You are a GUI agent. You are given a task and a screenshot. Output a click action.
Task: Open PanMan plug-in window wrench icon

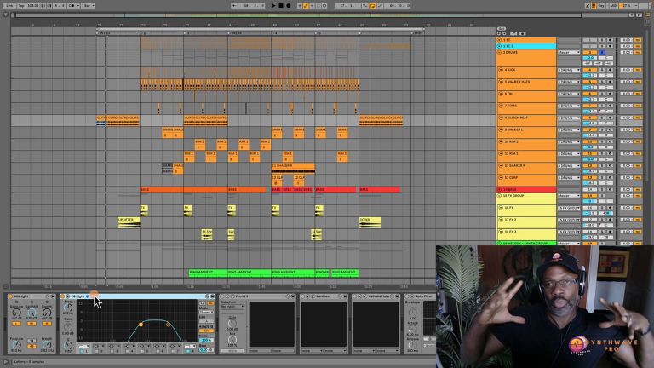point(313,296)
